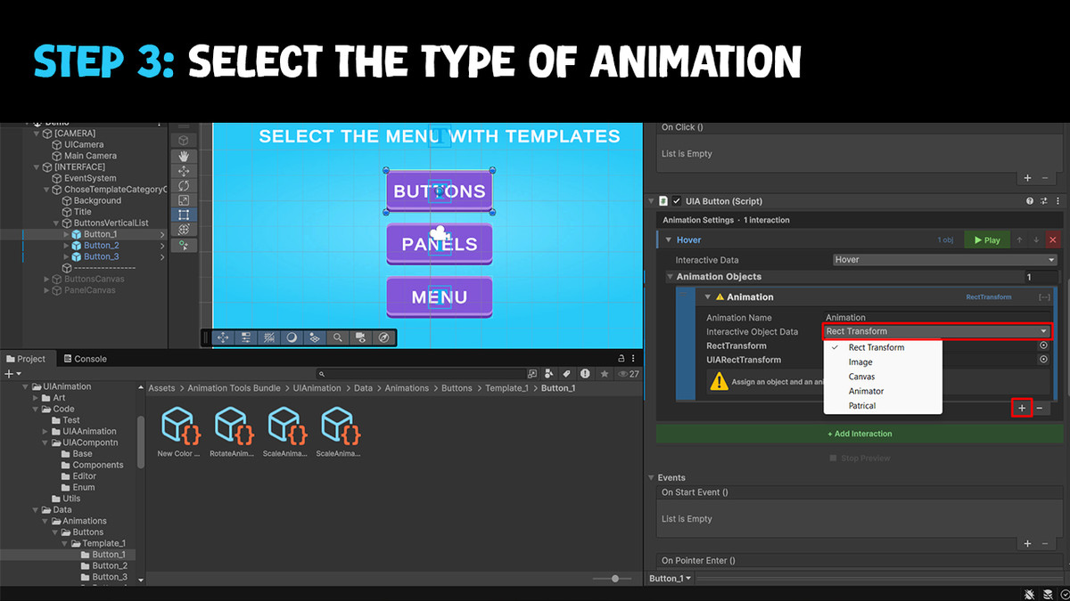Click the shading mode circle in overlay bar
The image size is (1070, 601).
(x=292, y=337)
